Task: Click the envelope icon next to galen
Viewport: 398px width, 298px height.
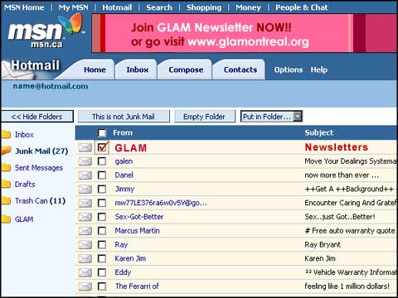Action: tap(85, 161)
